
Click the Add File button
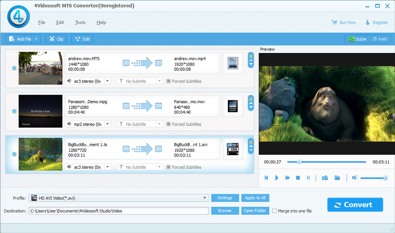click(x=19, y=39)
